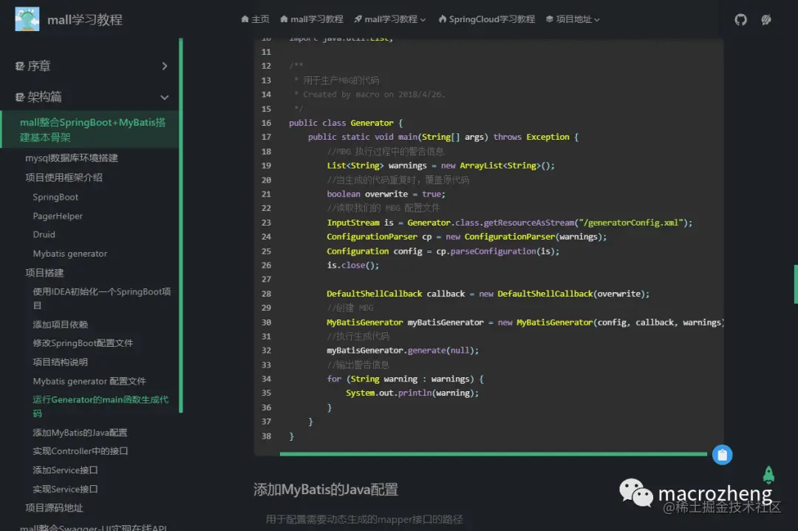Jump to Druid sidebar entry

tap(44, 234)
